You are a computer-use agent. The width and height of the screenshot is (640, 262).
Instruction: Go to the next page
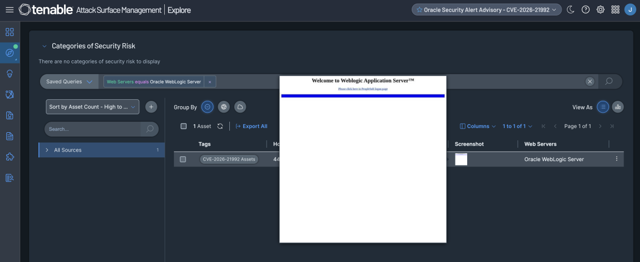tap(600, 126)
